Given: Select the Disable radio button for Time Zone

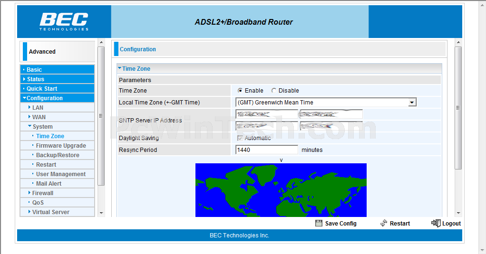Looking at the screenshot, I should click(274, 91).
